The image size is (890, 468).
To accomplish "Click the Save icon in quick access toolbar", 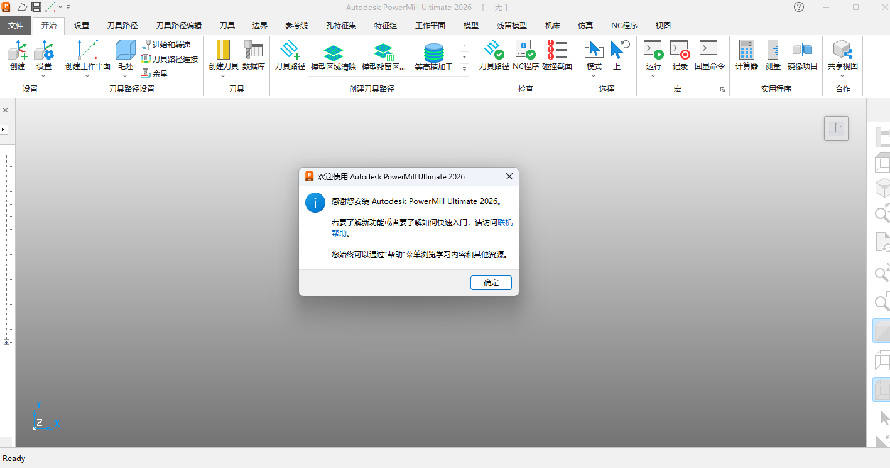I will pyautogui.click(x=36, y=6).
